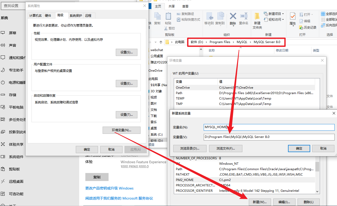Screen dimensions: 337x206
Task: Expand the recent locations chevron in Explorer
Action: [x=156, y=42]
